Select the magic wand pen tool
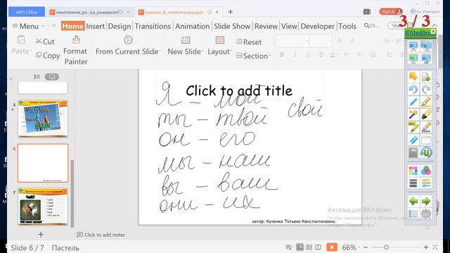Screen dimensions: 450x253 (x=413, y=115)
